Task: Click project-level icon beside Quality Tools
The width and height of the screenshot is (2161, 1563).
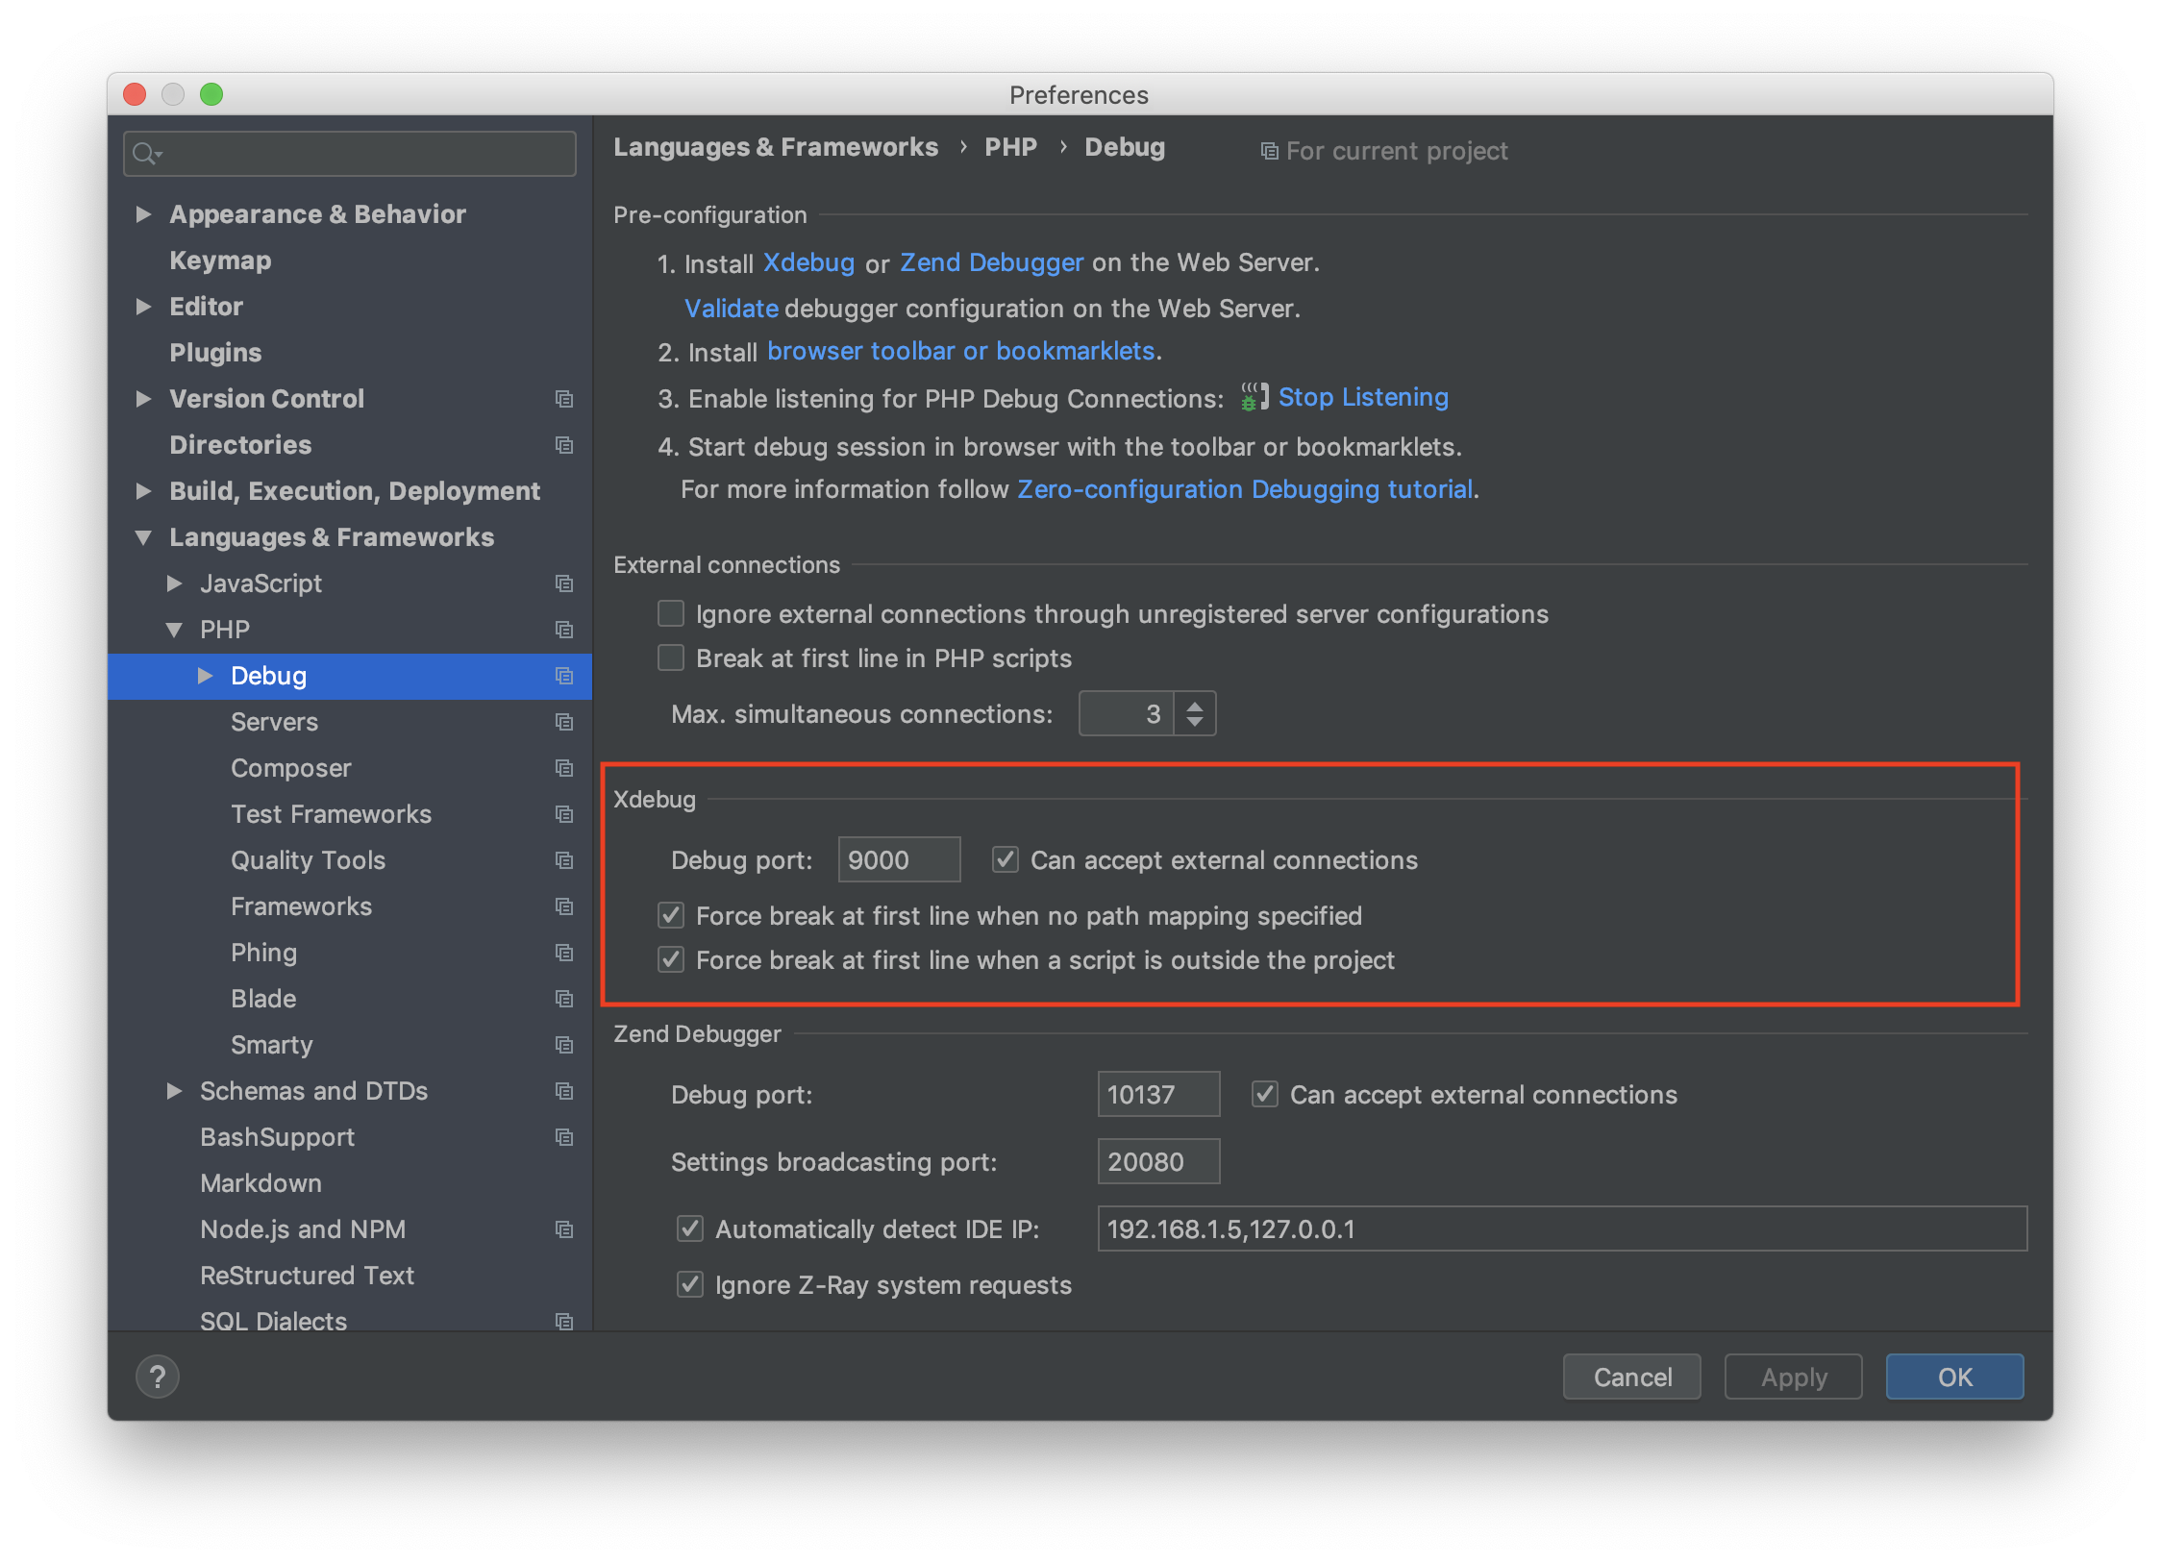Action: (564, 860)
